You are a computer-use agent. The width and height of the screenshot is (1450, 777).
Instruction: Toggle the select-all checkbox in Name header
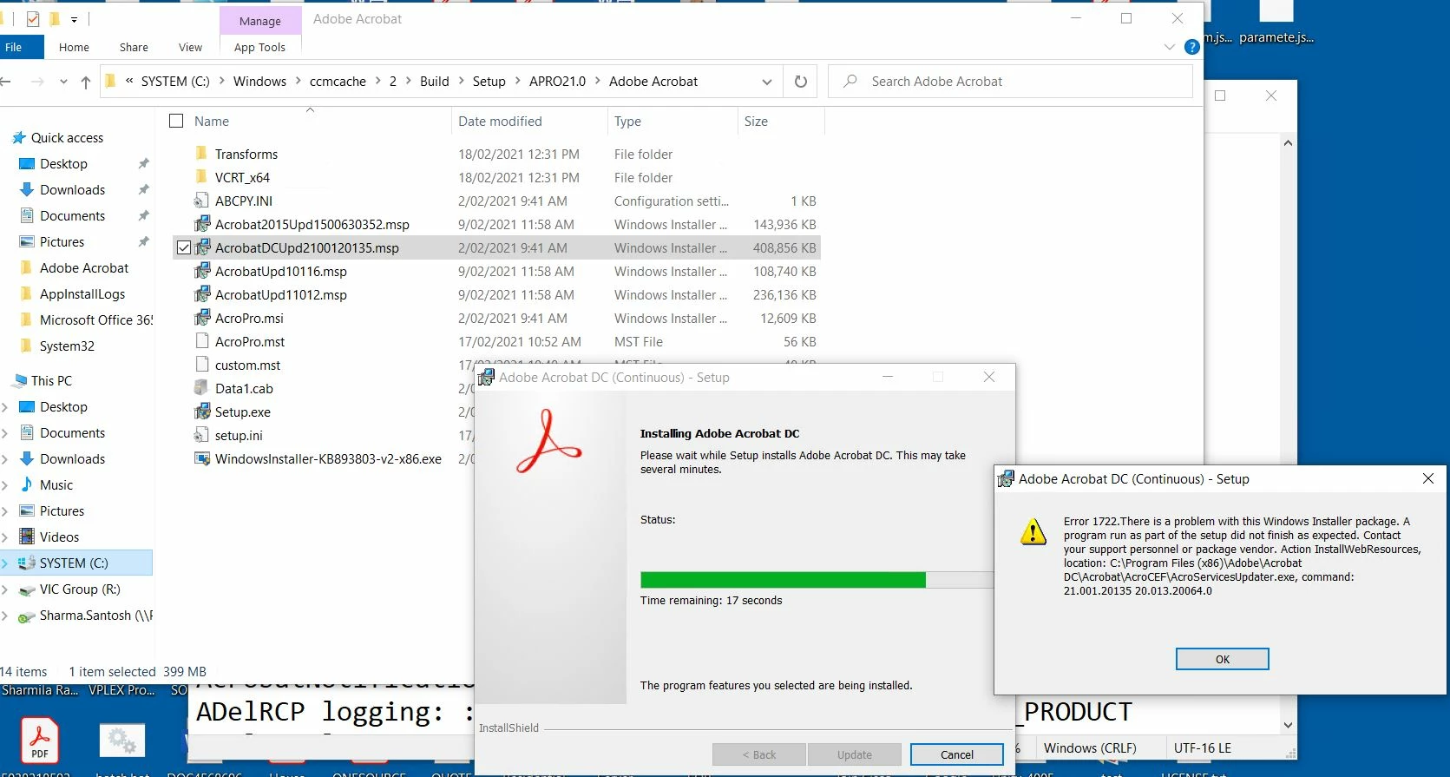point(176,121)
